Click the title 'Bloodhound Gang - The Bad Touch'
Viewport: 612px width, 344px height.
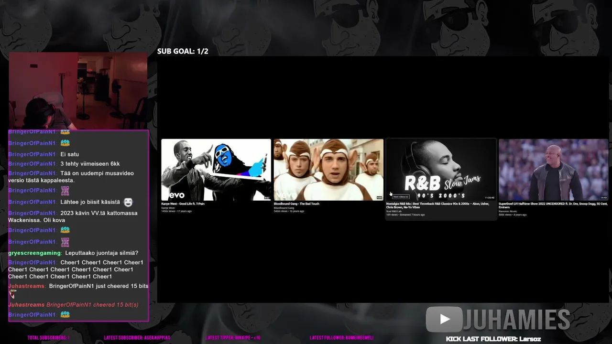click(296, 204)
